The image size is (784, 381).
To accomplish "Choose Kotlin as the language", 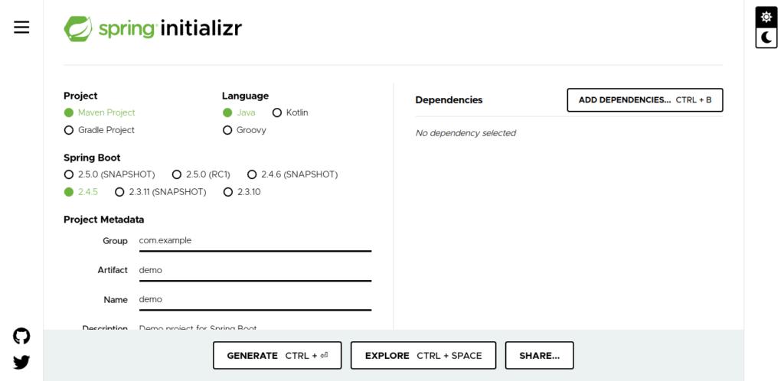I will [x=290, y=113].
